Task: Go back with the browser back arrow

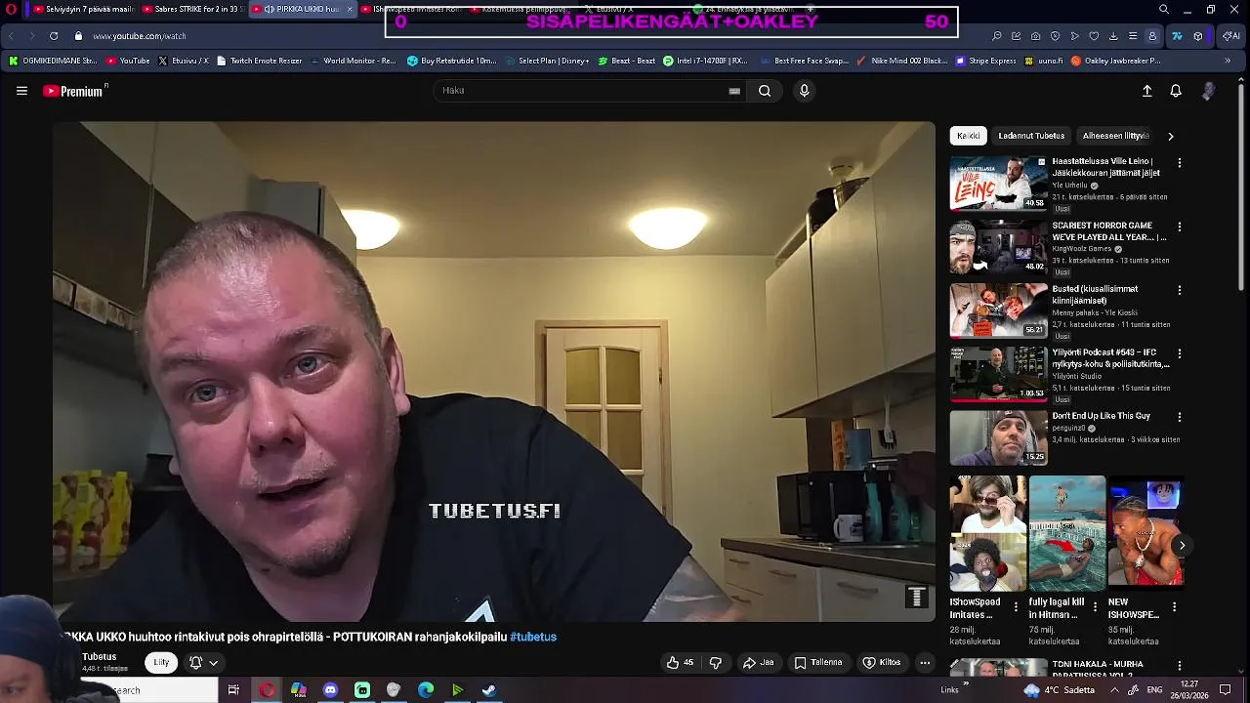Action: click(12, 36)
